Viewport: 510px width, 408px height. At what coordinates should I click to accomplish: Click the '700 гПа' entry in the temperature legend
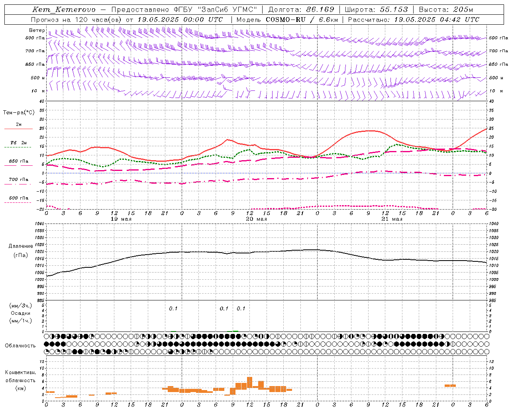click(x=19, y=179)
